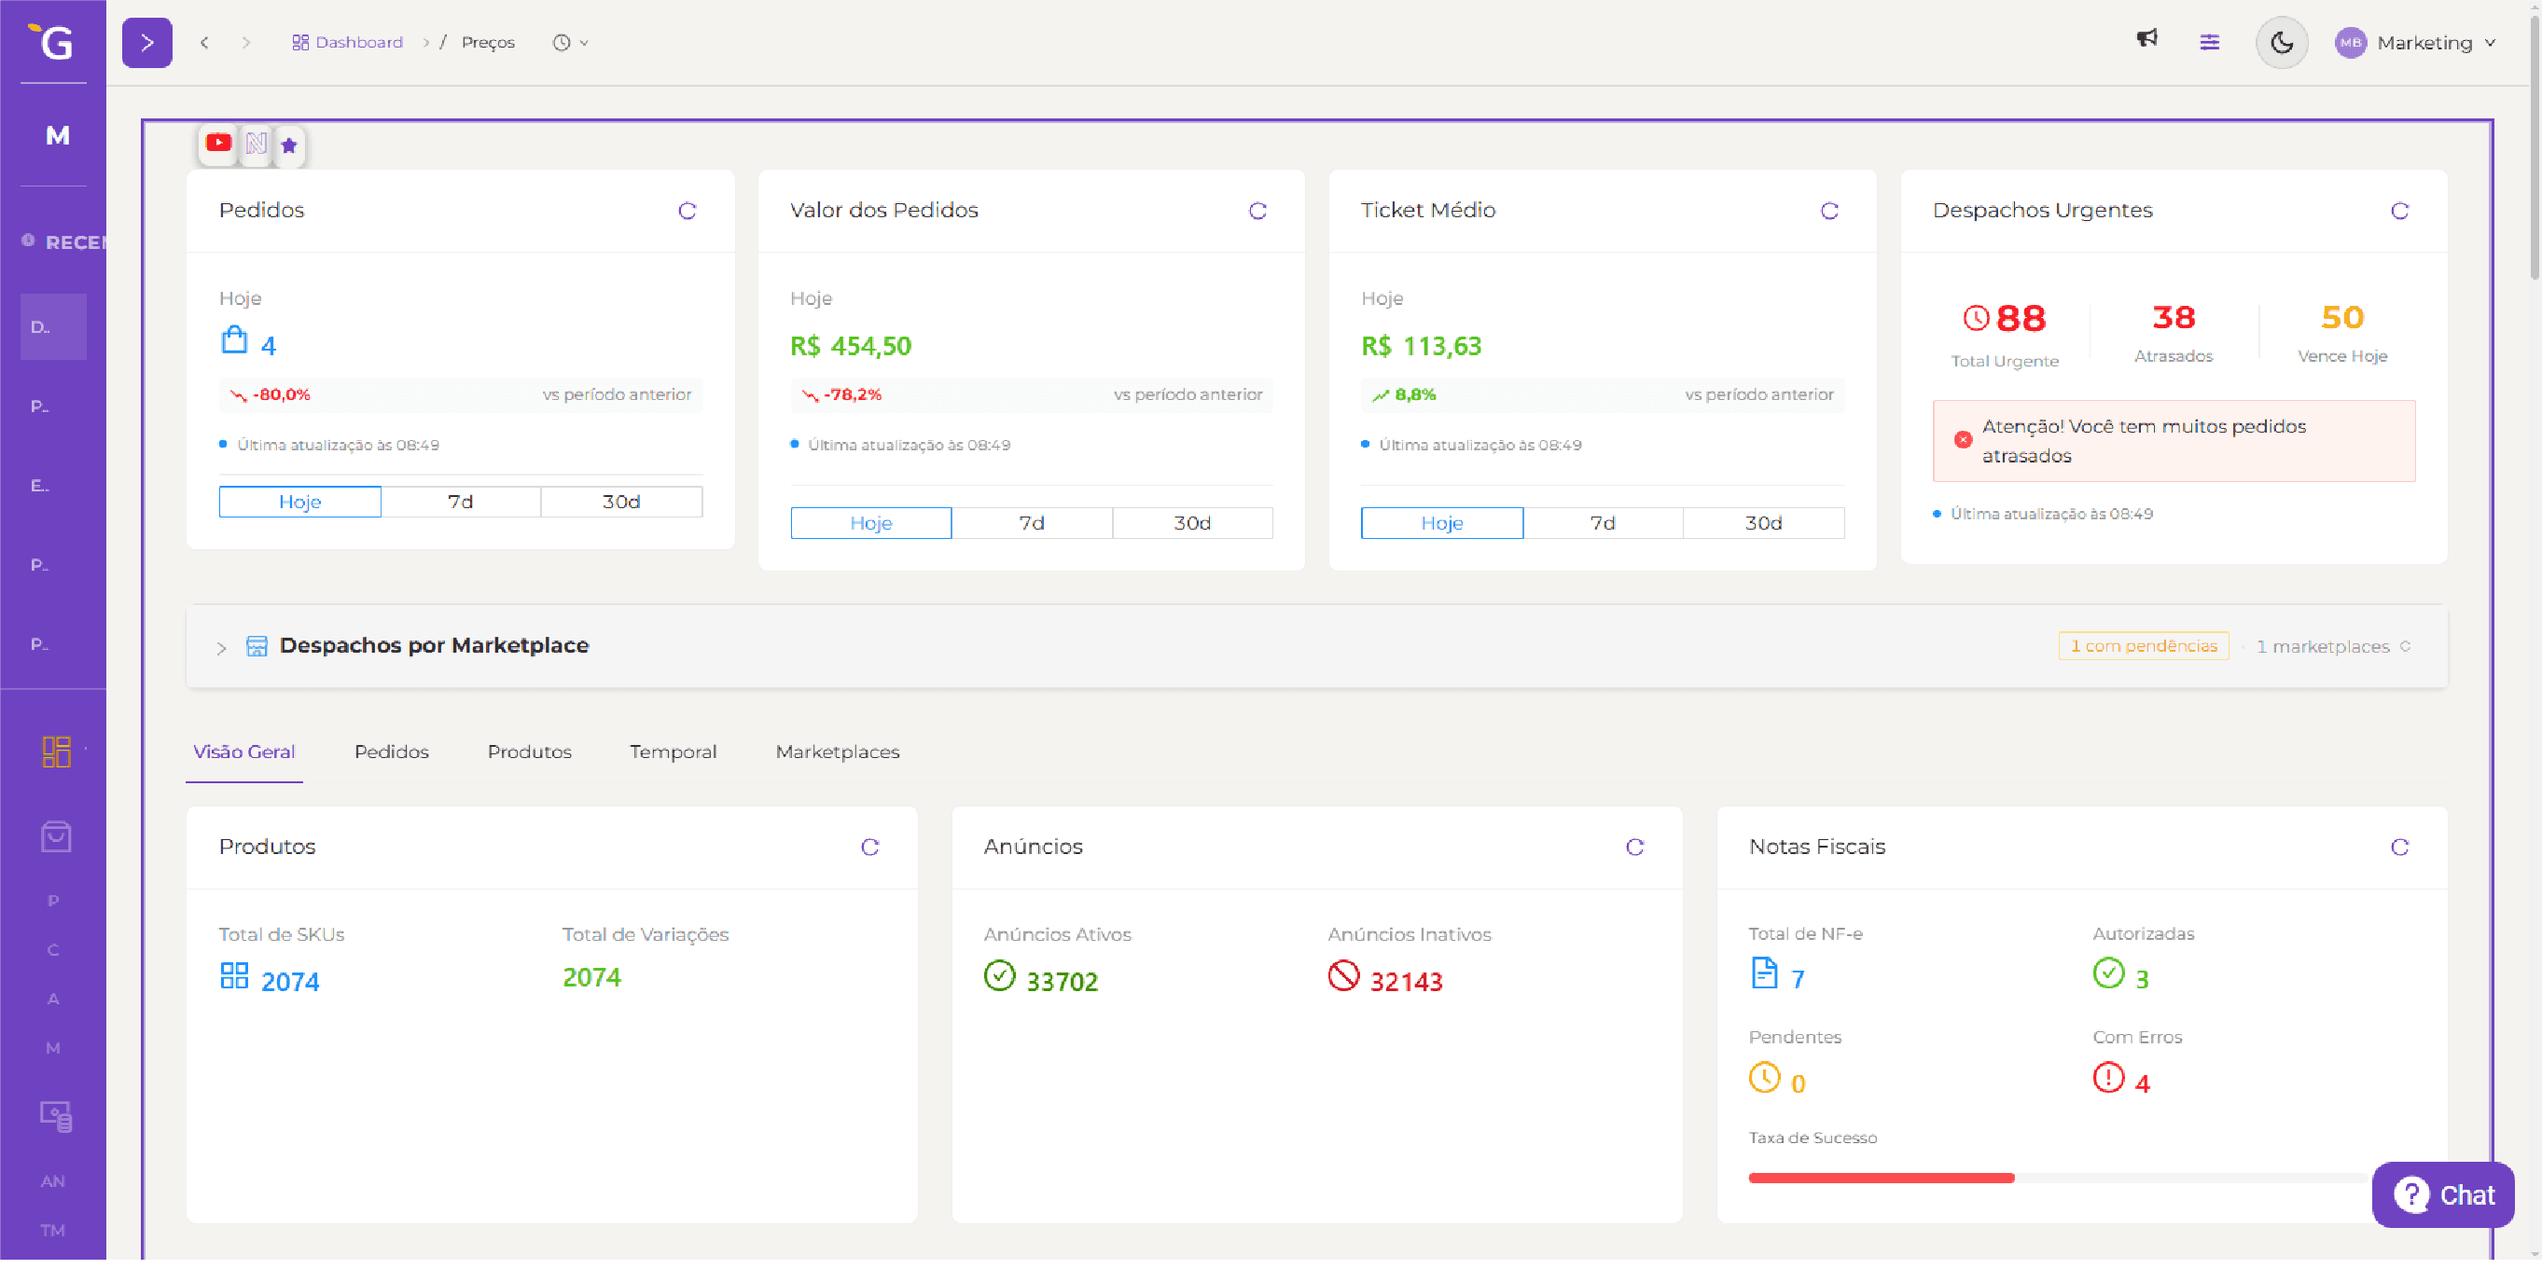Open the time range dropdown in the breadcrumb
Viewport: 2542px width, 1269px height.
click(570, 42)
